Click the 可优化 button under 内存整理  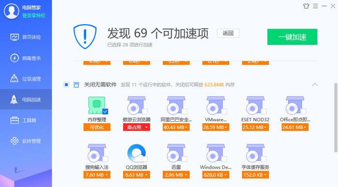click(97, 127)
